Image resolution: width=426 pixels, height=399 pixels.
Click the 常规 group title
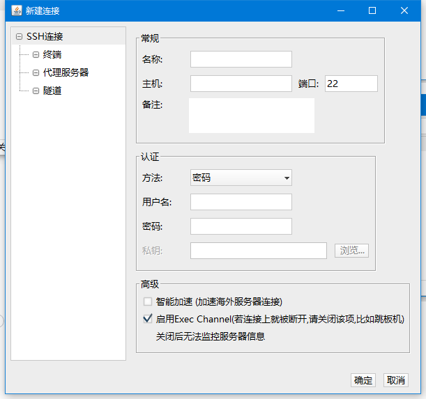[150, 38]
